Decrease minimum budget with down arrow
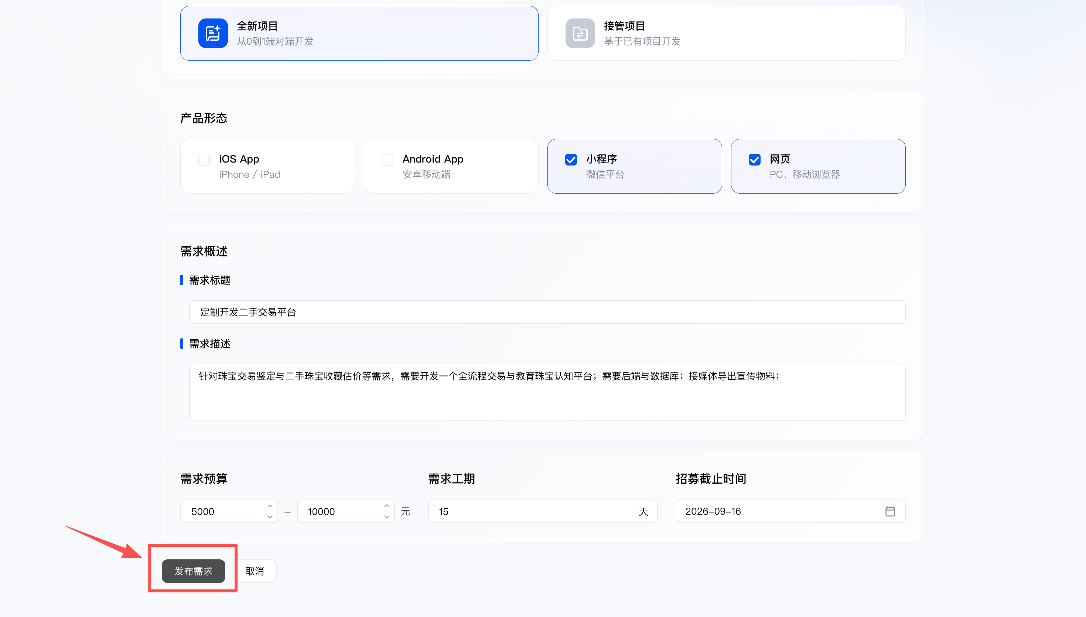This screenshot has width=1086, height=617. pyautogui.click(x=270, y=517)
